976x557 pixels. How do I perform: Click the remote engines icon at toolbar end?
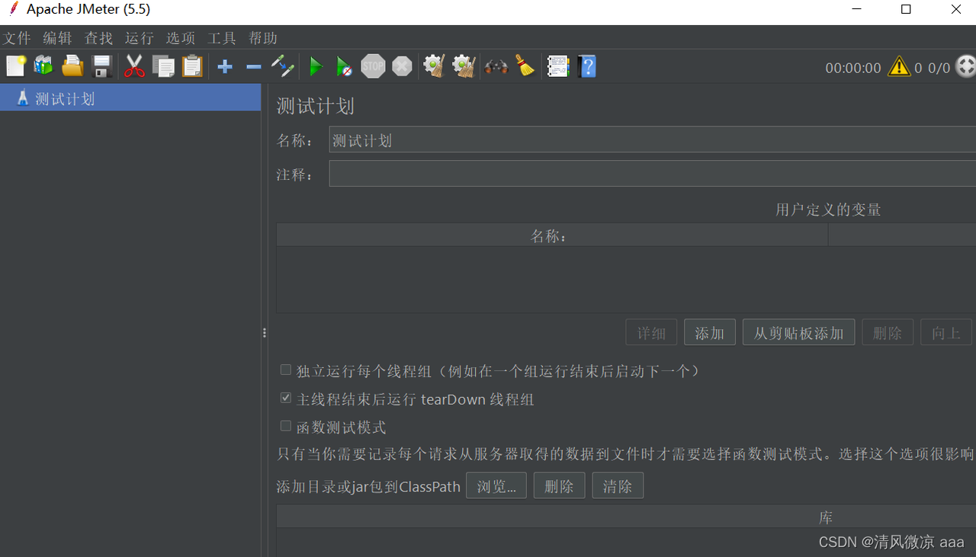pos(965,67)
